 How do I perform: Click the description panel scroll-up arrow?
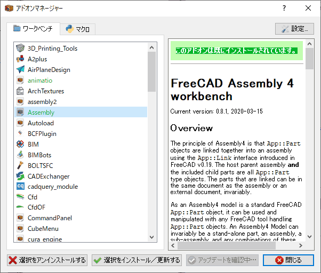309,44
